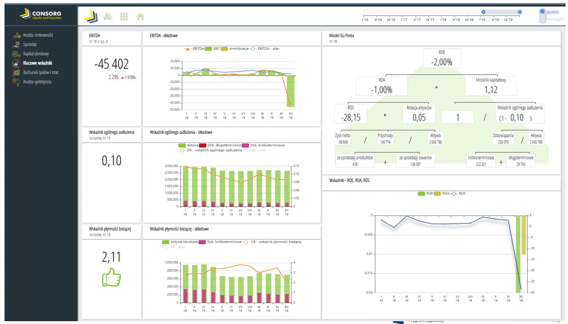Open Kapitał obrotowy menu item
Image resolution: width=568 pixels, height=324 pixels.
pos(36,54)
